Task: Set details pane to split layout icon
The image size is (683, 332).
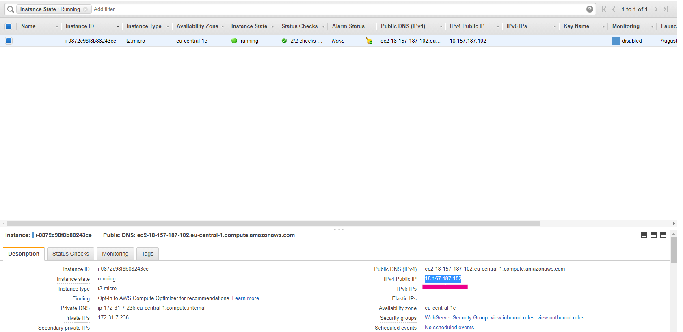Action: 653,235
